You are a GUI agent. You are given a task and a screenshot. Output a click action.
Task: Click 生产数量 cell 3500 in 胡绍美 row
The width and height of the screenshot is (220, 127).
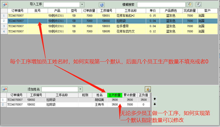tap(115, 100)
